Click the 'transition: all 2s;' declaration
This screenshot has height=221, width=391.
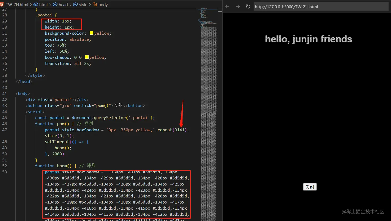(x=68, y=64)
